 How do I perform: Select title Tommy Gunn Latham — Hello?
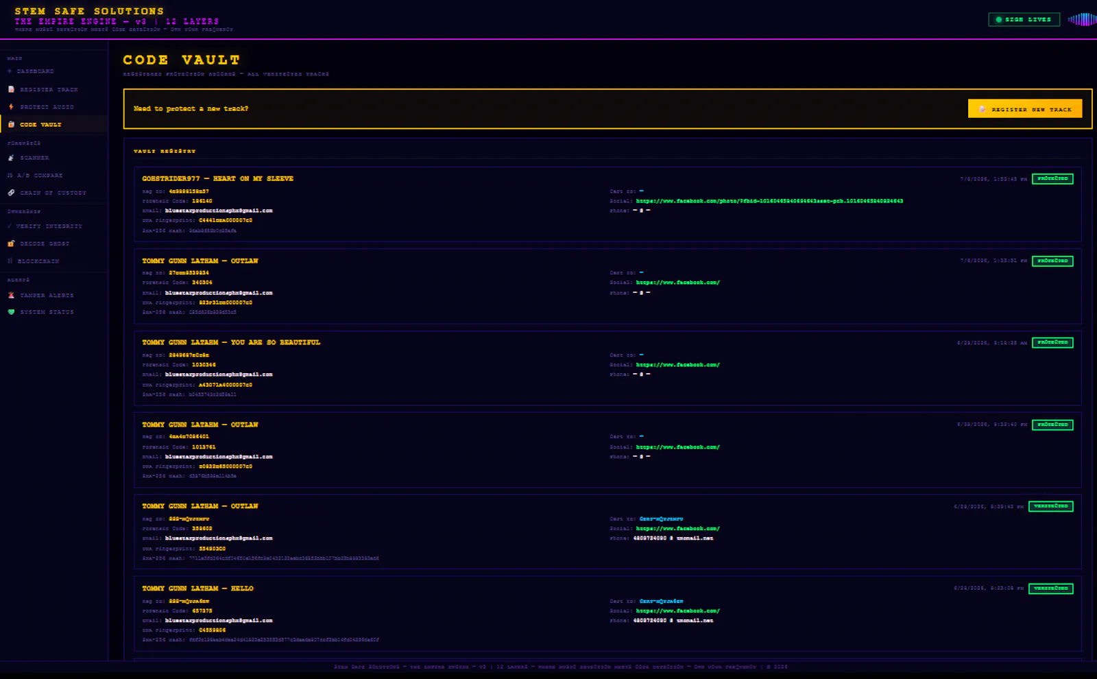pos(197,588)
